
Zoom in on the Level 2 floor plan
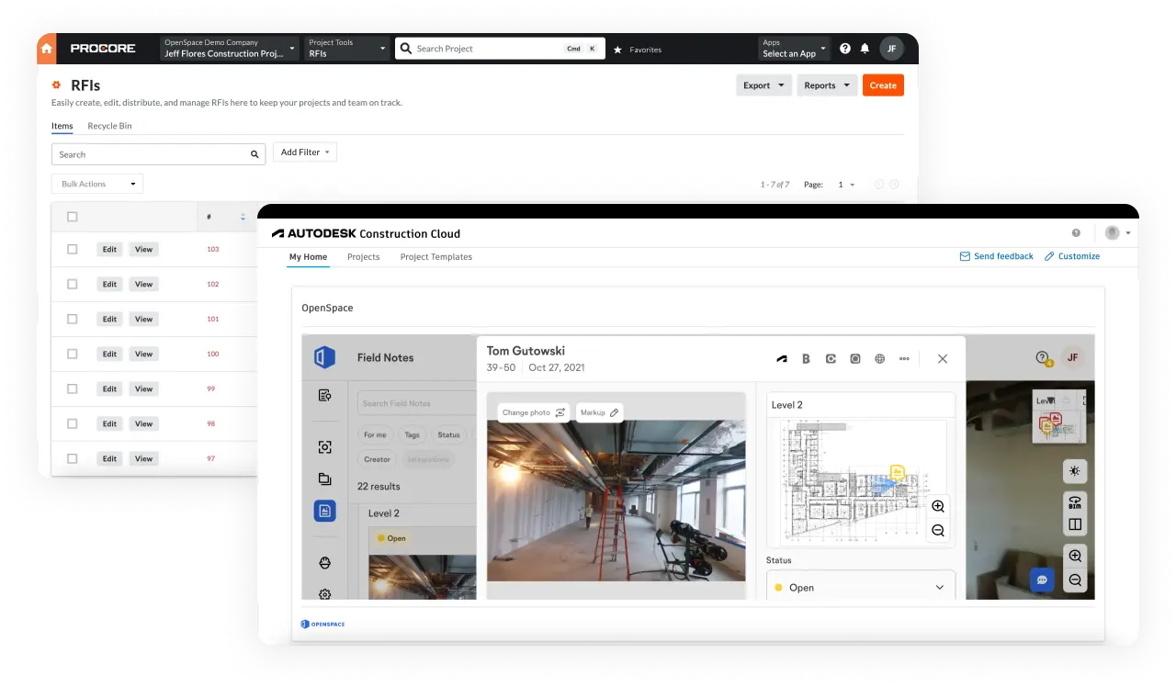coord(937,506)
